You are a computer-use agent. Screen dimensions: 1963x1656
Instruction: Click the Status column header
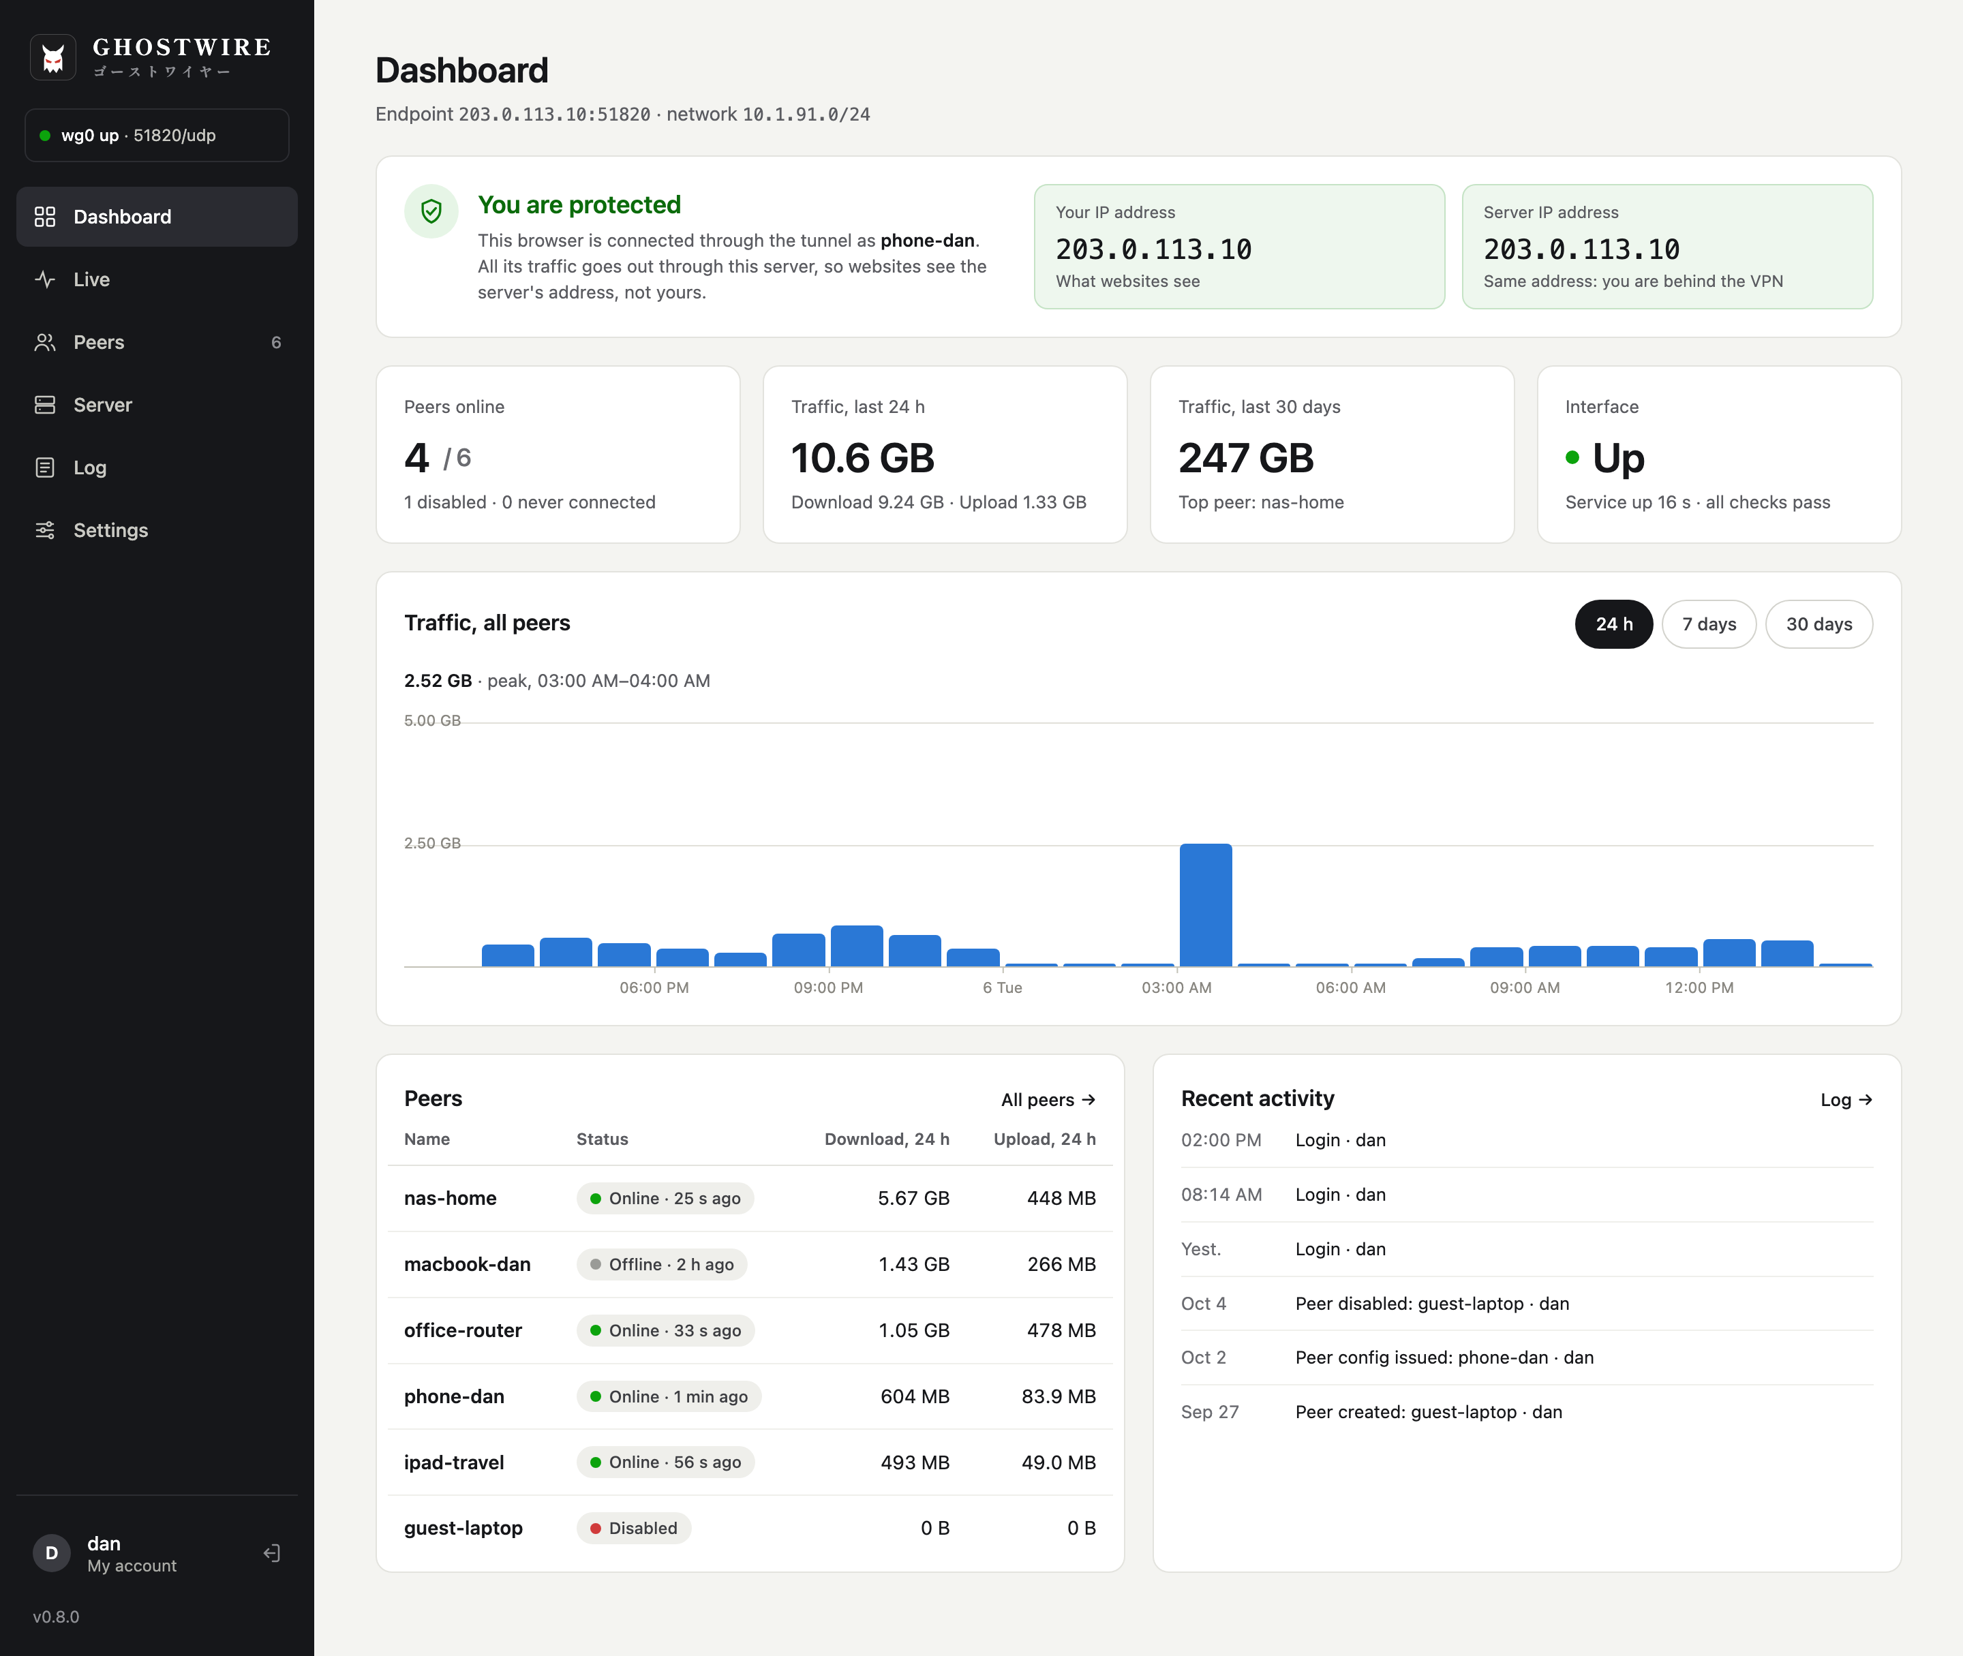pyautogui.click(x=602, y=1139)
